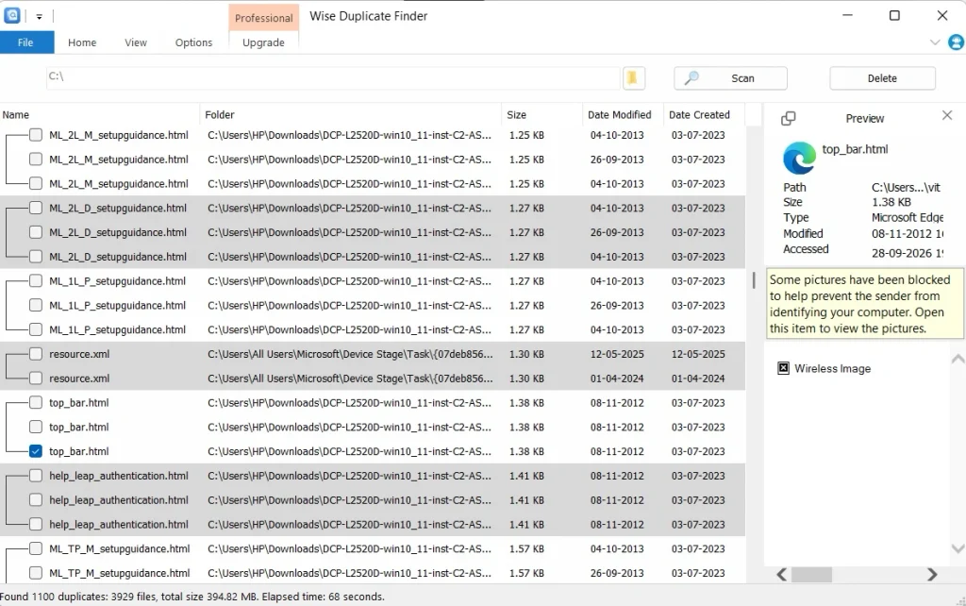Select the Professional ribbon tab header

coord(264,18)
